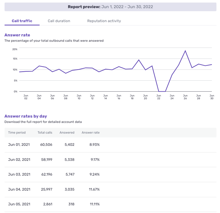
Task: Select the Jun 02, 2021 row date
Action: (19, 160)
